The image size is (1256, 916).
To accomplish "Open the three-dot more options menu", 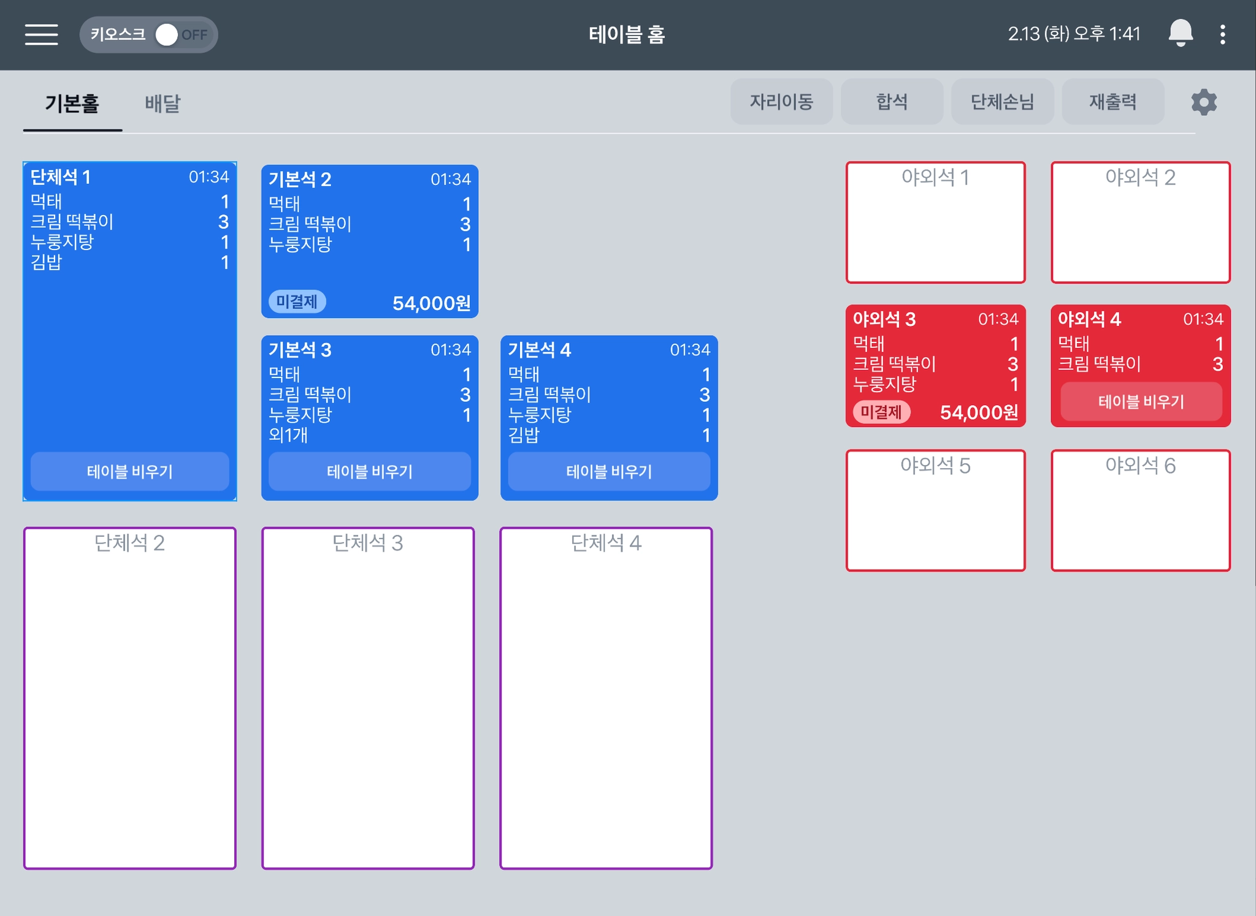I will (x=1222, y=34).
